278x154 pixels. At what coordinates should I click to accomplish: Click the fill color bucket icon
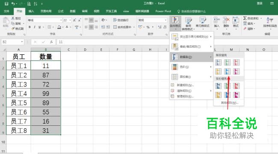coord(59,27)
